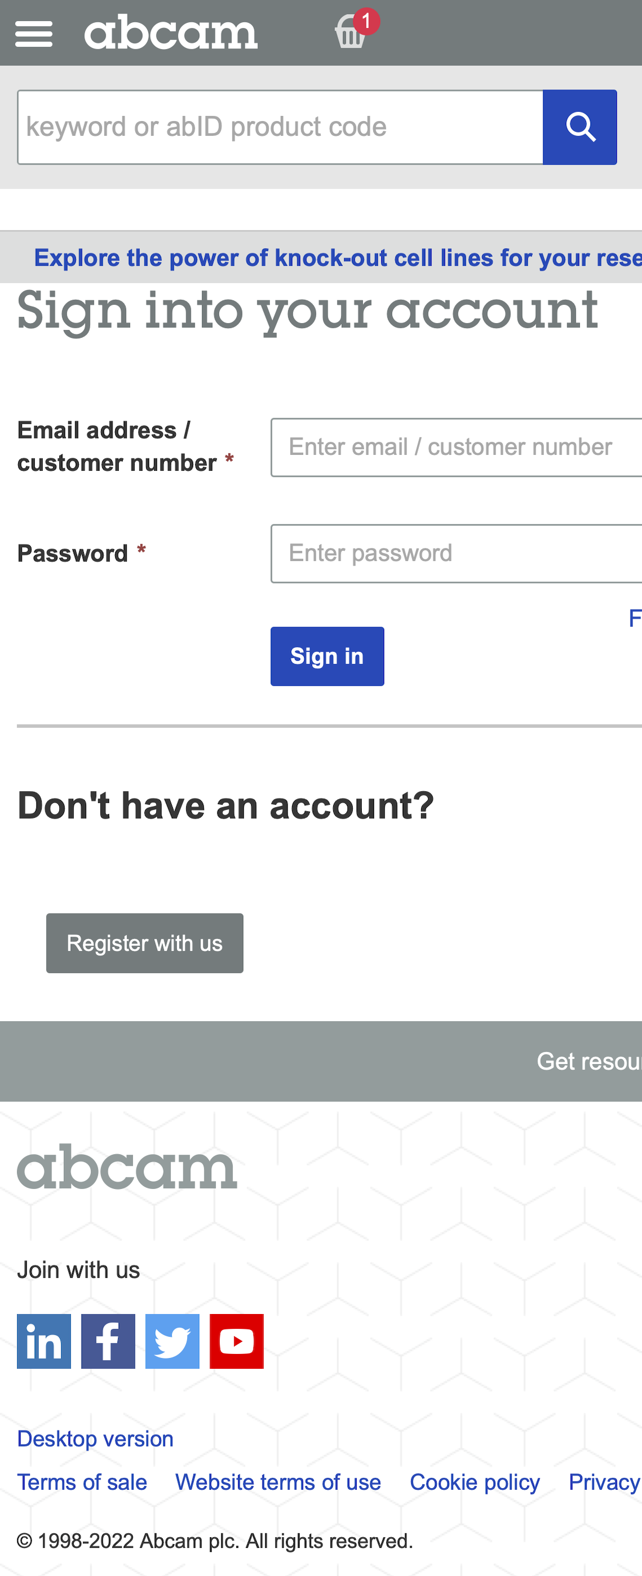Click Register with us
642x1576 pixels.
(144, 943)
